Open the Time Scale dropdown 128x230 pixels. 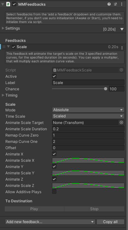[x=88, y=116]
